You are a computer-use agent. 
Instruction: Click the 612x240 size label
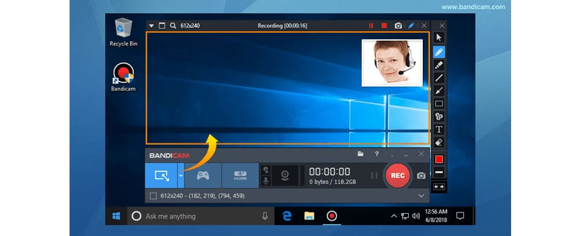190,26
